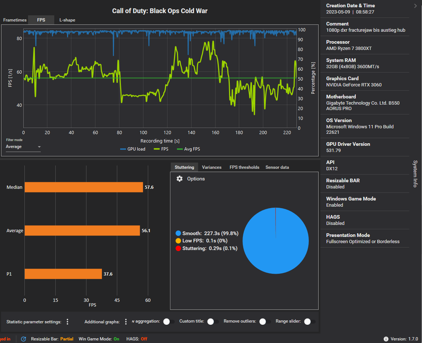
Task: Click Stuttering: 0.29s (0.1%) text
Action: tap(210, 249)
